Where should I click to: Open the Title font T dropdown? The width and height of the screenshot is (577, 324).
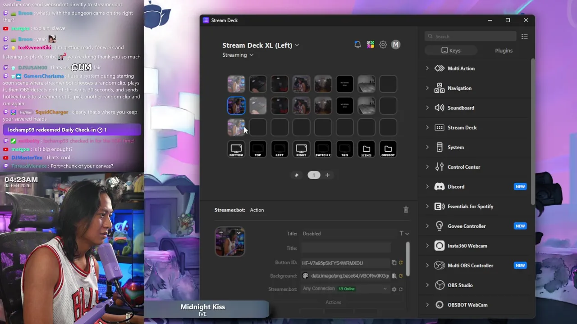coord(403,234)
